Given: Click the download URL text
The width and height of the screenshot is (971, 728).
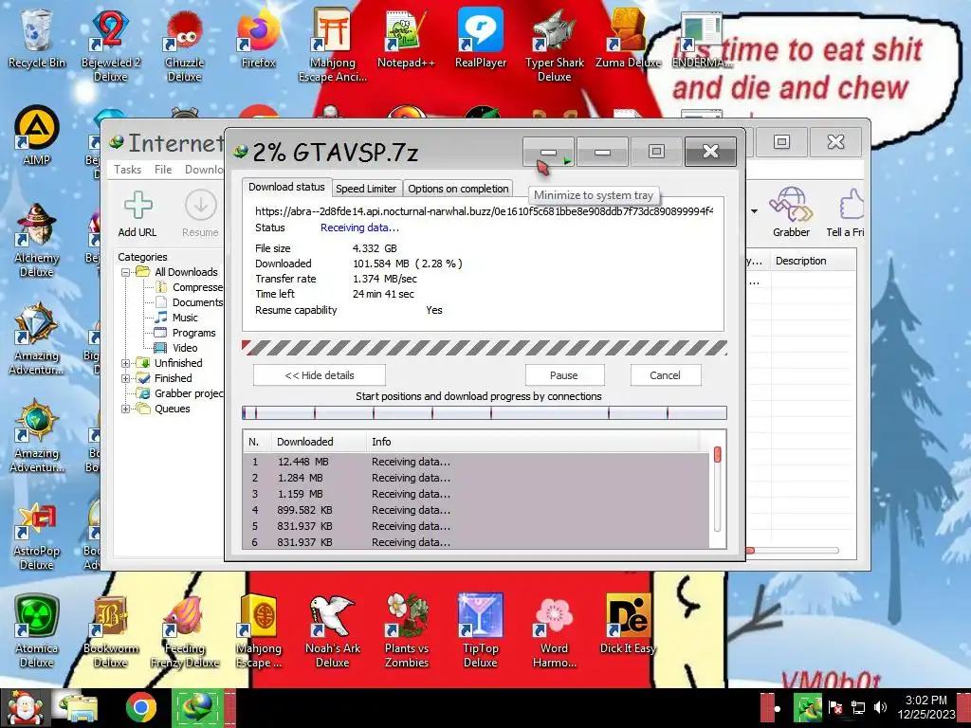Looking at the screenshot, I should 484,211.
